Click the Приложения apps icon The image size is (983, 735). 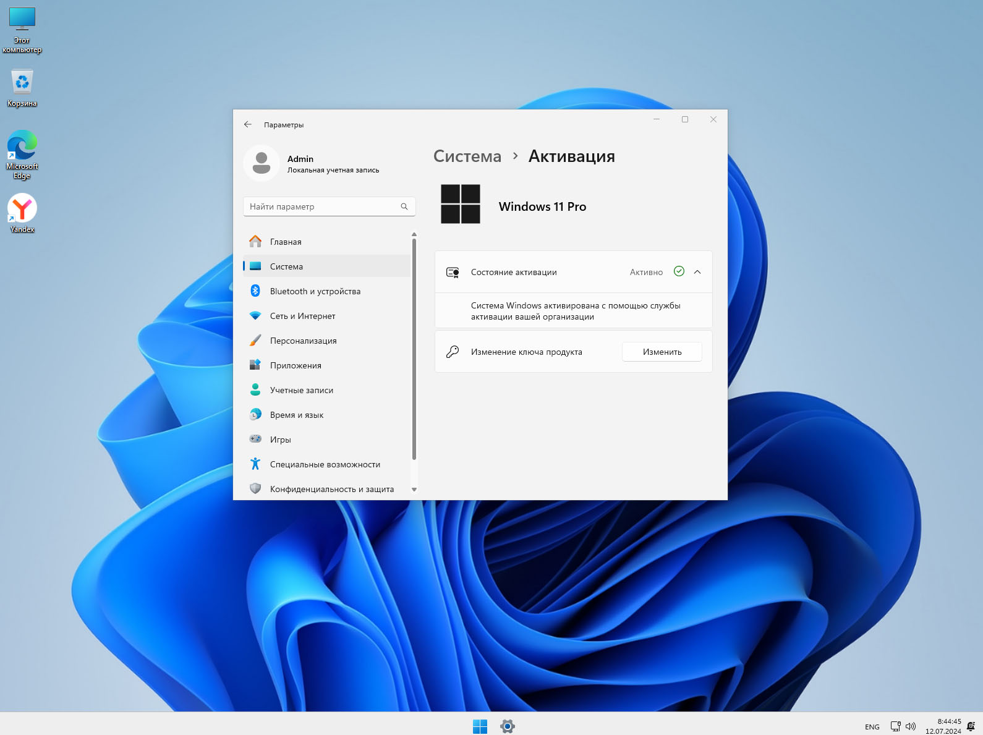coord(255,365)
